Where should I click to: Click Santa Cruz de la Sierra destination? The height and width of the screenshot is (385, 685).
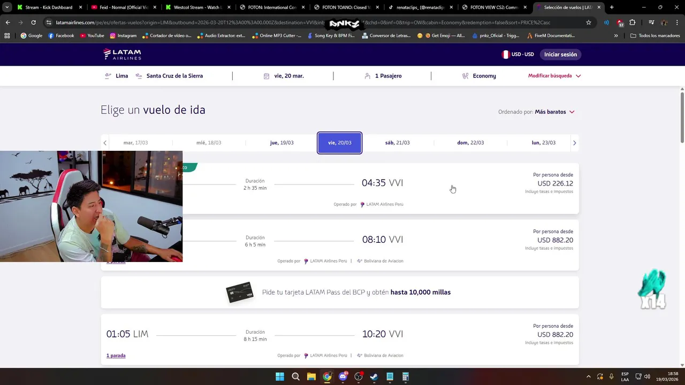(169, 76)
